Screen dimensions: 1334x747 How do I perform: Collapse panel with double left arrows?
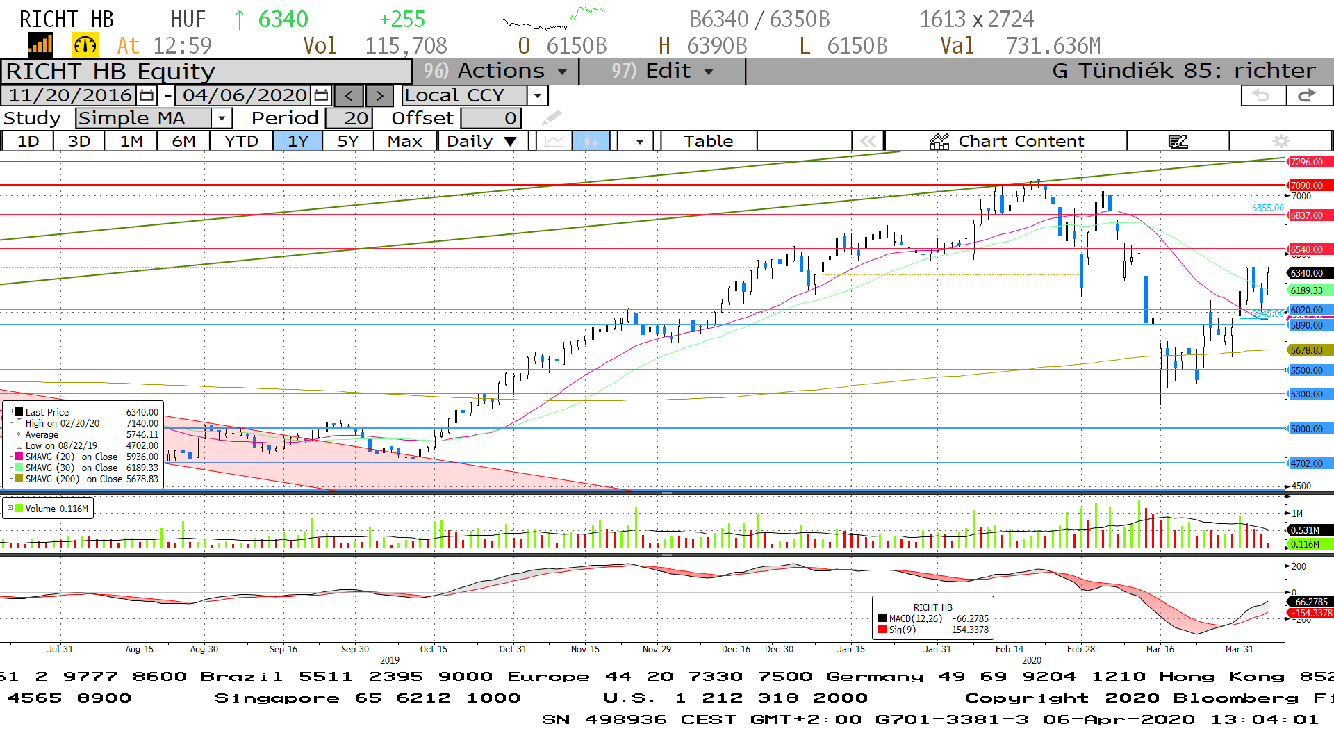(868, 141)
